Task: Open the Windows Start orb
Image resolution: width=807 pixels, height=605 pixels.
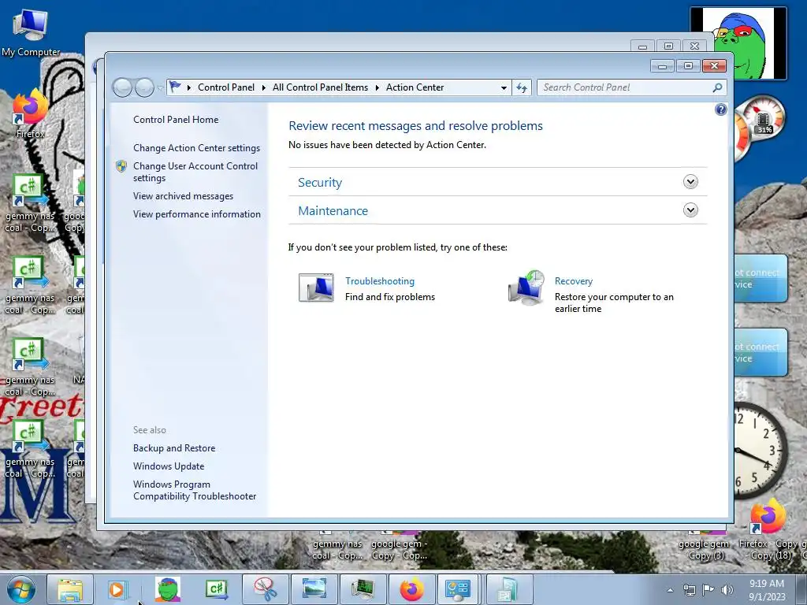Action: click(x=21, y=589)
